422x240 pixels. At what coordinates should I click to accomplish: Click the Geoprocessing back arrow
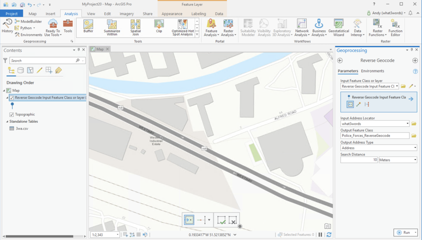(340, 61)
